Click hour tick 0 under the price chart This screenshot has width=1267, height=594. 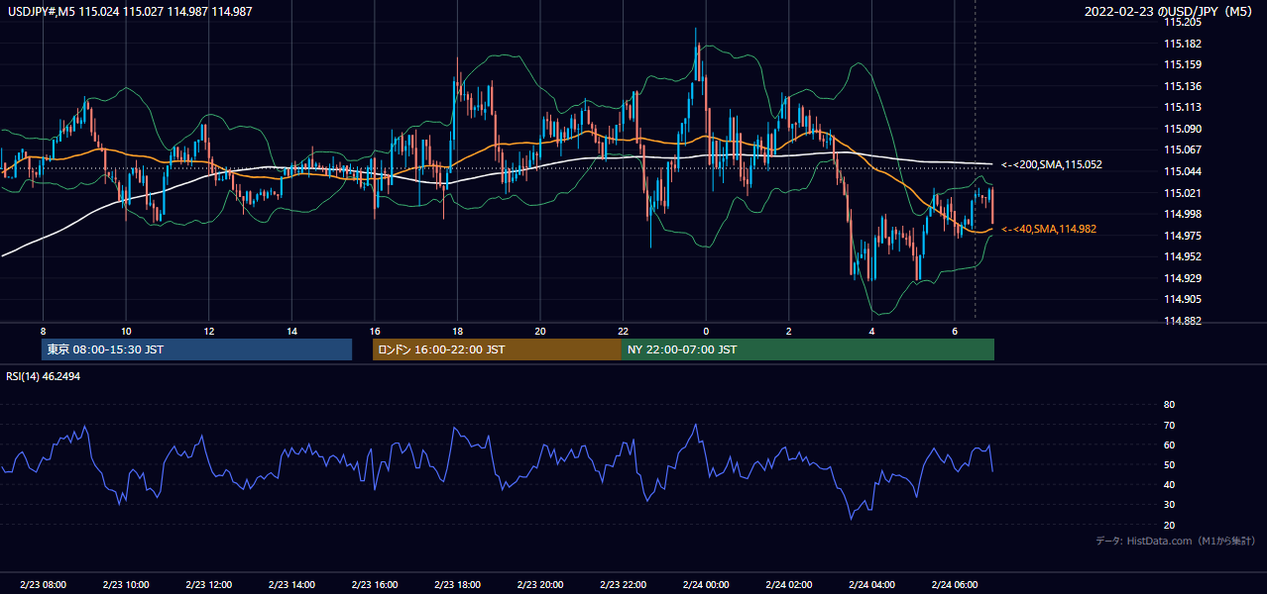(706, 331)
